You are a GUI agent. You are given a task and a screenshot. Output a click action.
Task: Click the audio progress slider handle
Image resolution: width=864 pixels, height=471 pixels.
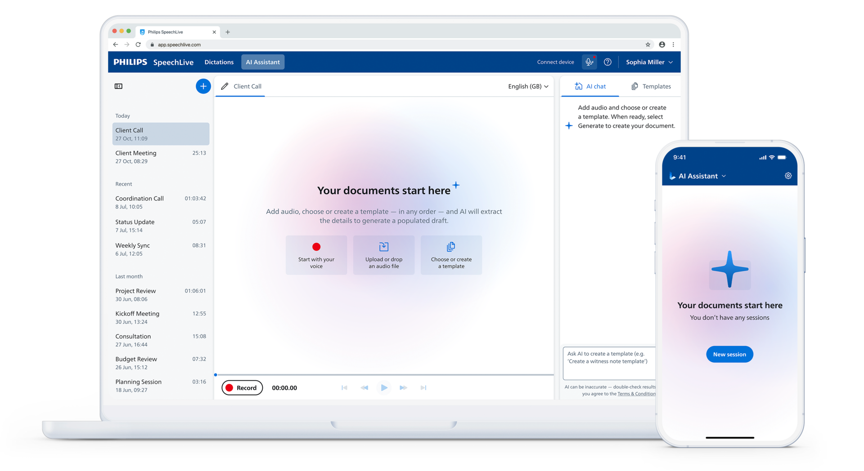coord(216,374)
